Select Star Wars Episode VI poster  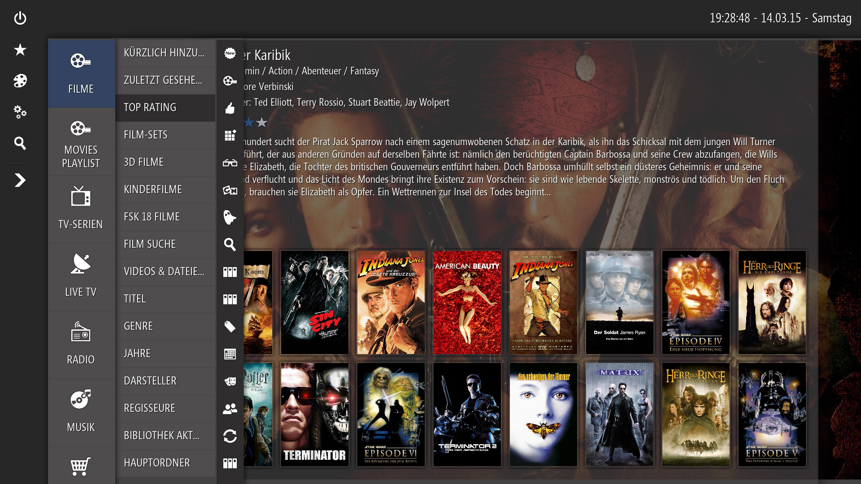pyautogui.click(x=391, y=415)
